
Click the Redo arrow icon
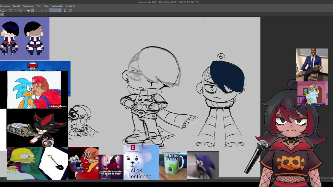15,10
